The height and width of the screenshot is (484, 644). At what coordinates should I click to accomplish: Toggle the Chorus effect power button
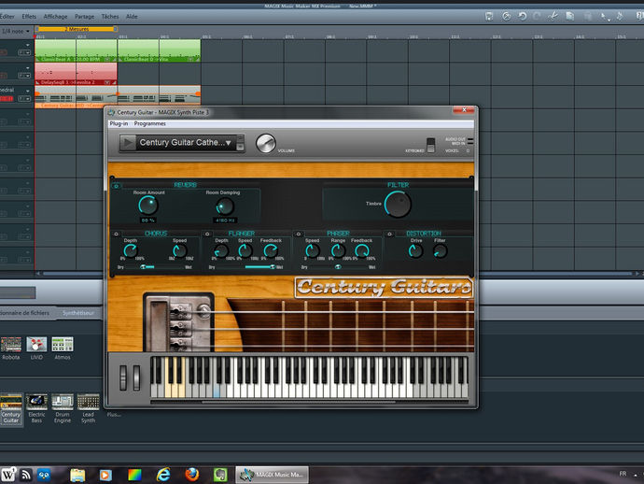(117, 234)
